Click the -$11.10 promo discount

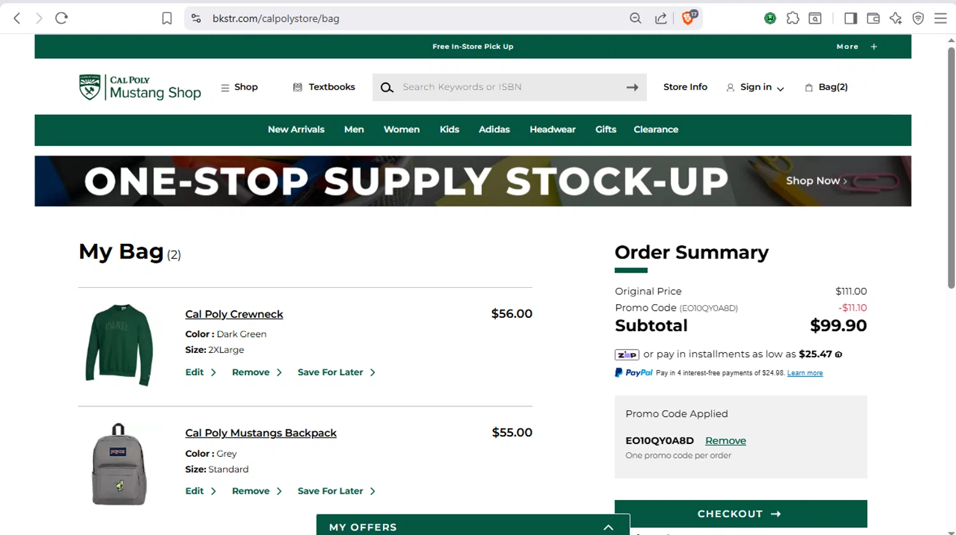point(852,308)
